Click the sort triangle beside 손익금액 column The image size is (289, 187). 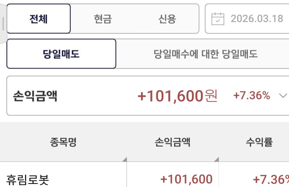tap(216, 160)
